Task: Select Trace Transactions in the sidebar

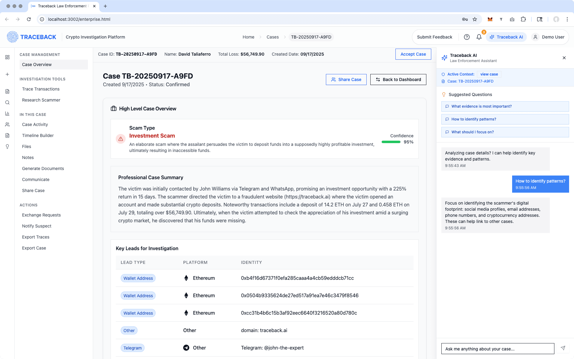Action: click(x=41, y=89)
